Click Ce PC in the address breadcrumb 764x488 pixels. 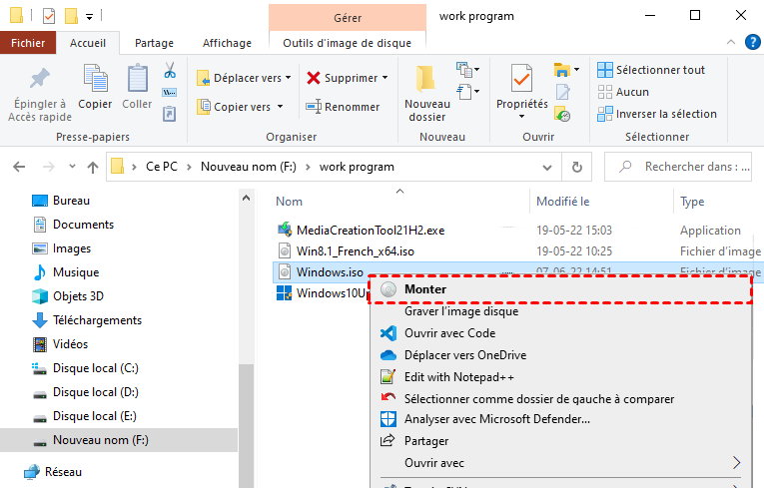[162, 167]
